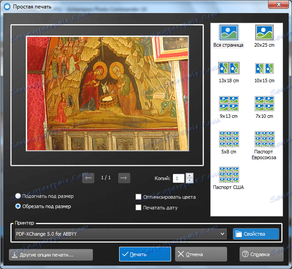Open the printer dropdown PDF-XChange 5.0

pyautogui.click(x=121, y=234)
